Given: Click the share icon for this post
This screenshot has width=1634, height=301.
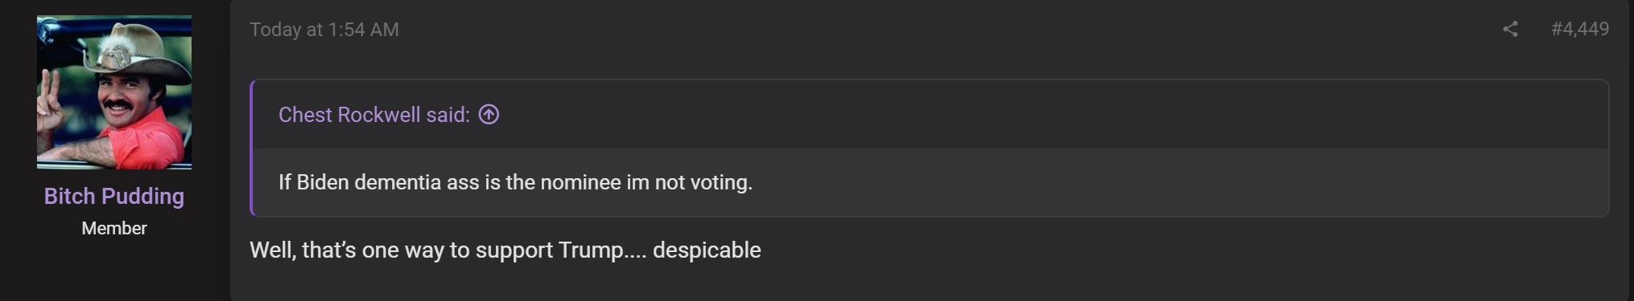Looking at the screenshot, I should [x=1510, y=30].
